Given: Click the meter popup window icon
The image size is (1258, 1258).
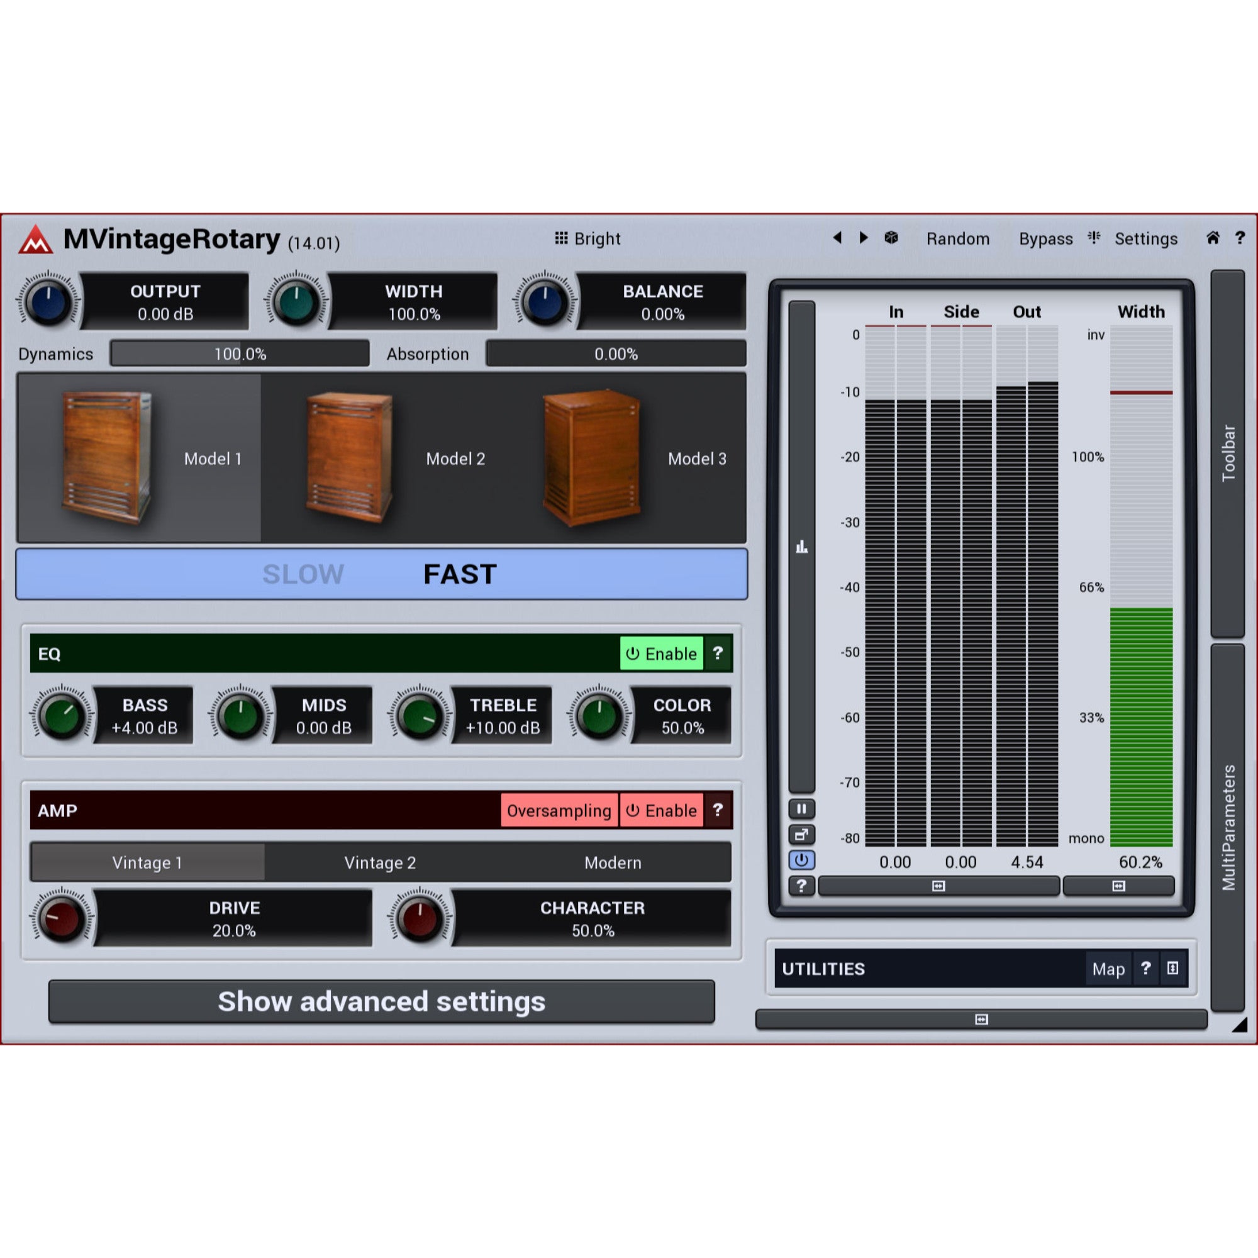Looking at the screenshot, I should point(801,835).
